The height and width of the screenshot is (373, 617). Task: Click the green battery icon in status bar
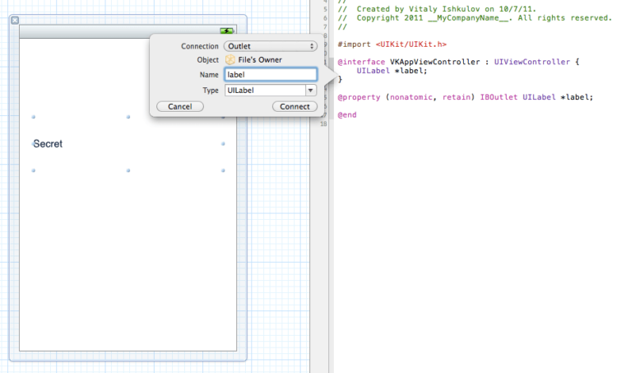227,30
